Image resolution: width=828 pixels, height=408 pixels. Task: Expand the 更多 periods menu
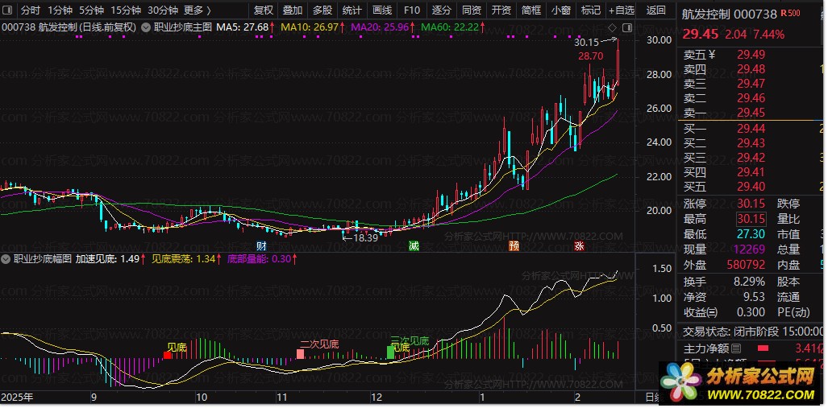198,10
